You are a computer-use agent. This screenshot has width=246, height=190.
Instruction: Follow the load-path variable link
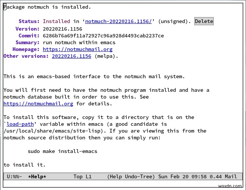[20, 124]
